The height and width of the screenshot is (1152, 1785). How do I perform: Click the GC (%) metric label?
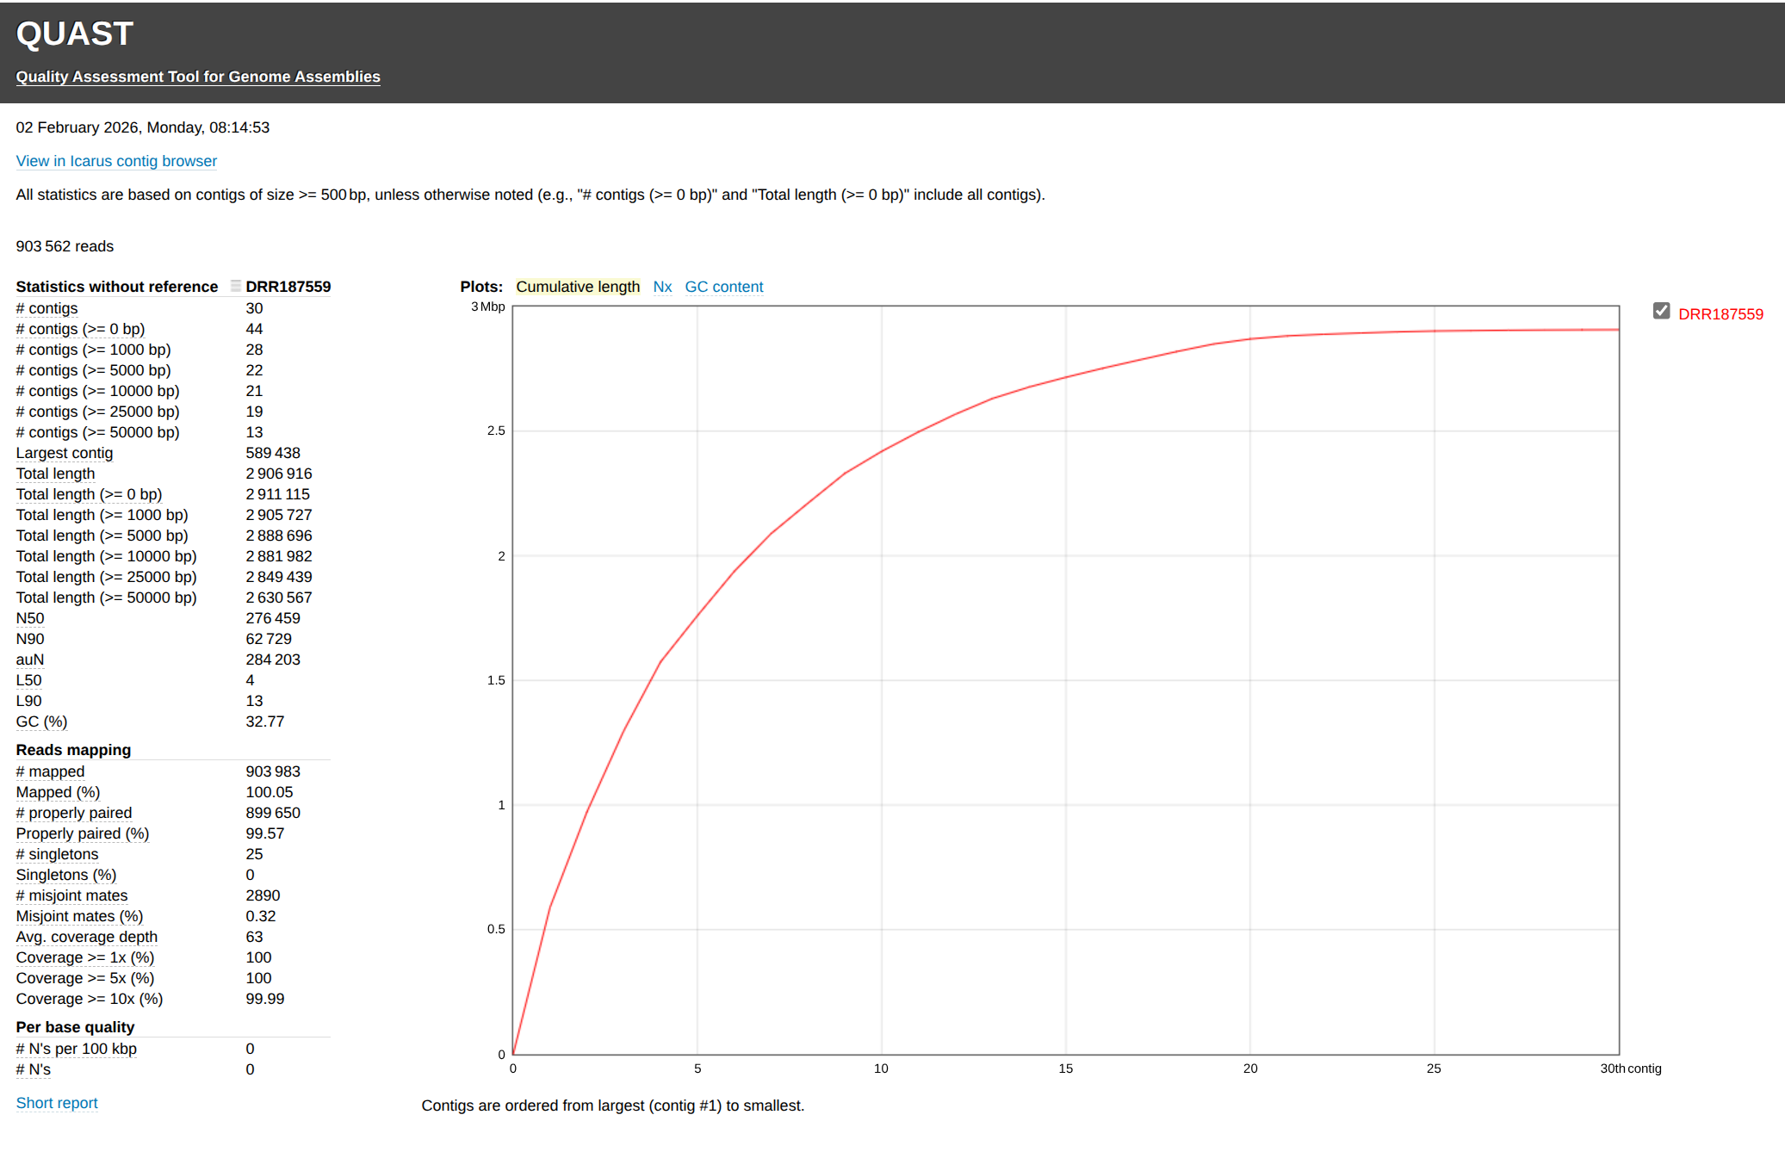tap(41, 722)
